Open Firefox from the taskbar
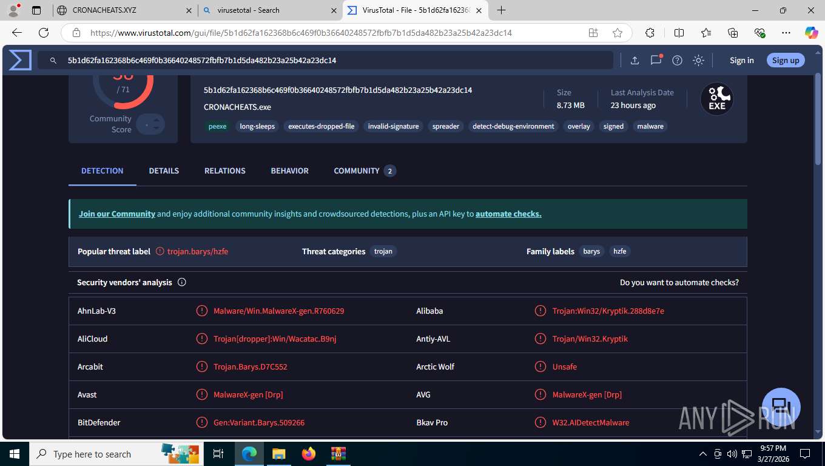Image resolution: width=825 pixels, height=466 pixels. [x=308, y=454]
